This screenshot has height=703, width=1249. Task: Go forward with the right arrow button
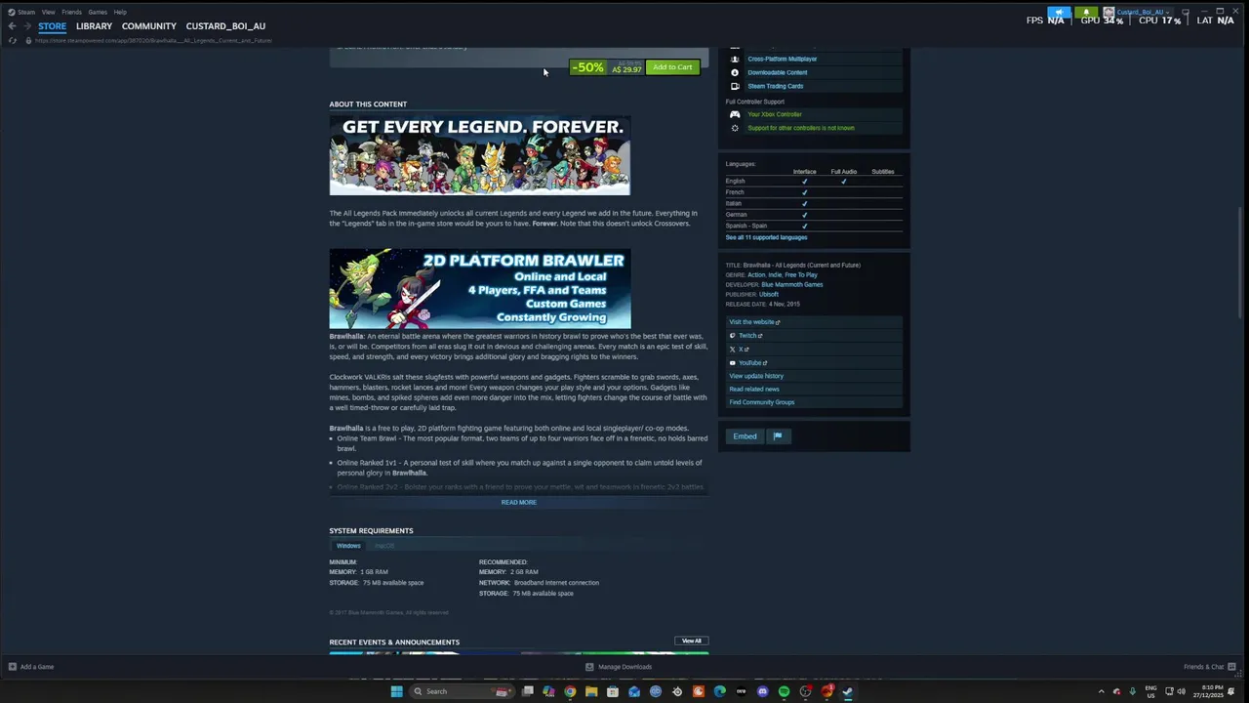pyautogui.click(x=26, y=26)
